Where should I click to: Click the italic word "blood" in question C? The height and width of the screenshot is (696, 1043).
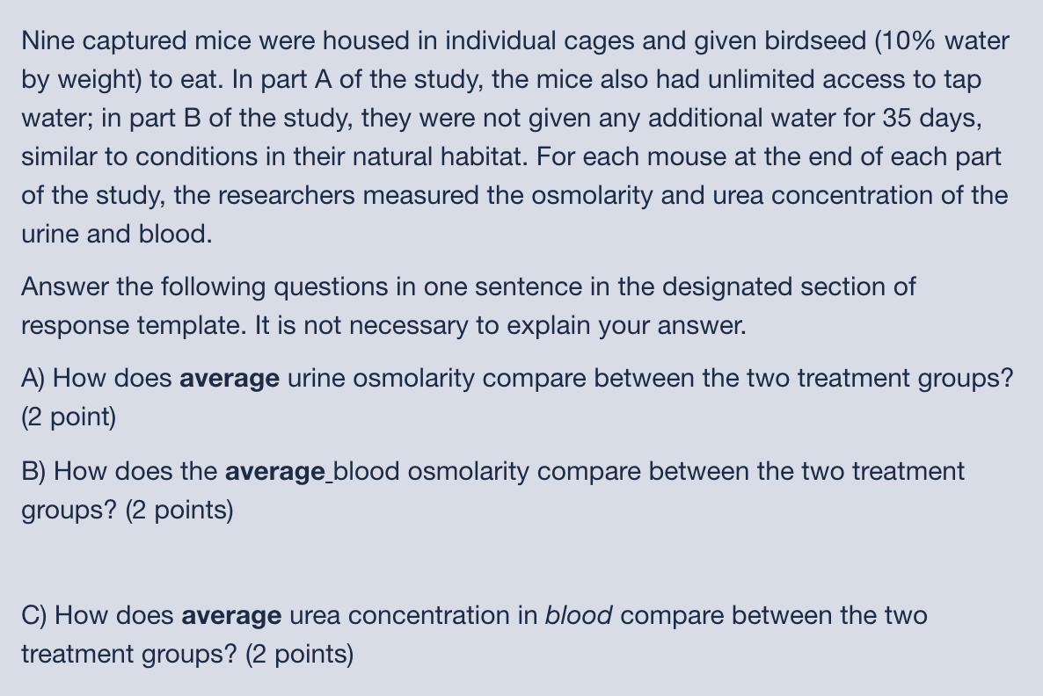579,616
